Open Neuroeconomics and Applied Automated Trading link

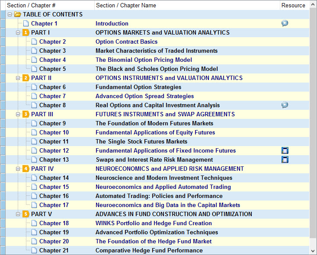(163, 187)
